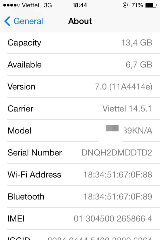Tap Viettel 14.5.1 carrier value
This screenshot has width=160, height=240.
pos(127,109)
